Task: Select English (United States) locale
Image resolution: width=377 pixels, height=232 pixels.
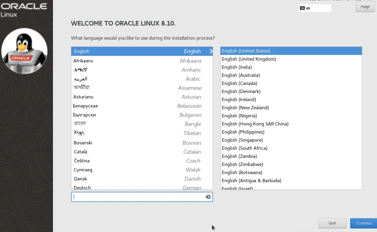Action: tap(291, 51)
